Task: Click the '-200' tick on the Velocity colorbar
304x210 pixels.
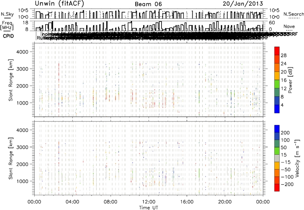Action: pos(287,184)
